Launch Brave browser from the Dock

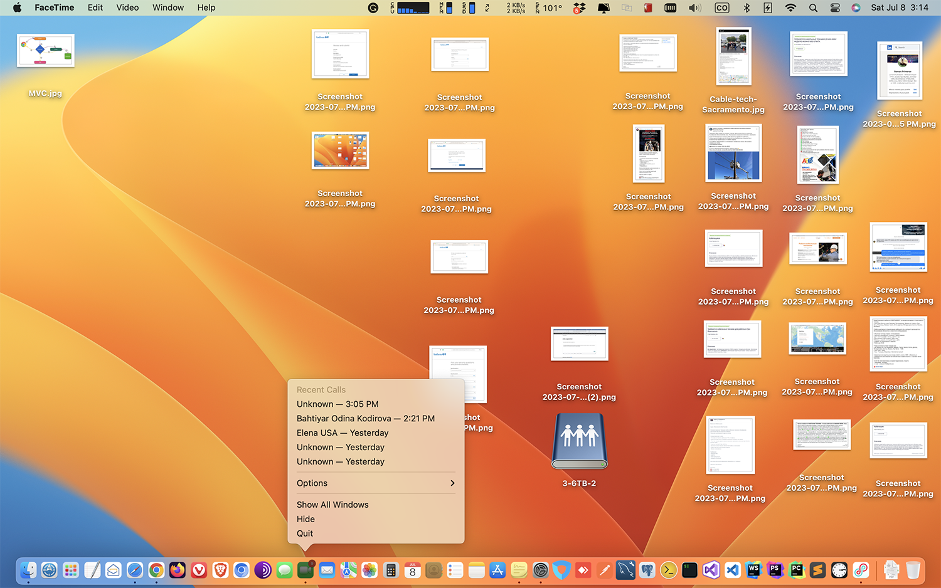click(x=220, y=570)
